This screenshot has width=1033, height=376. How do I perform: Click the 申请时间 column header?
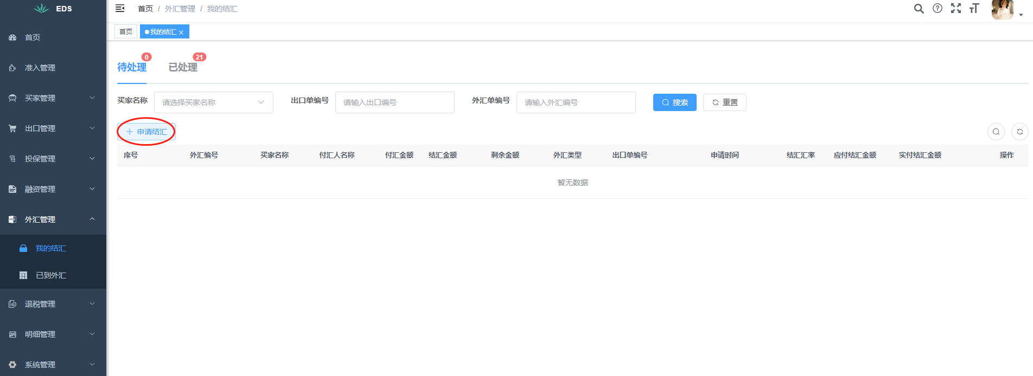coord(725,155)
